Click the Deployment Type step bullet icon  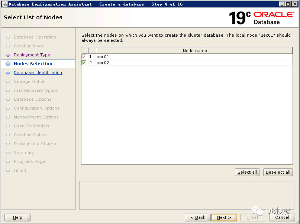coord(8,55)
